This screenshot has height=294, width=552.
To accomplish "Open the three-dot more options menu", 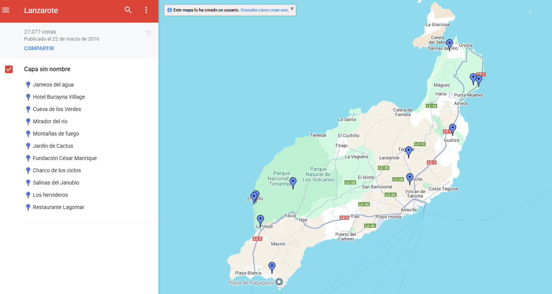I will (x=146, y=10).
